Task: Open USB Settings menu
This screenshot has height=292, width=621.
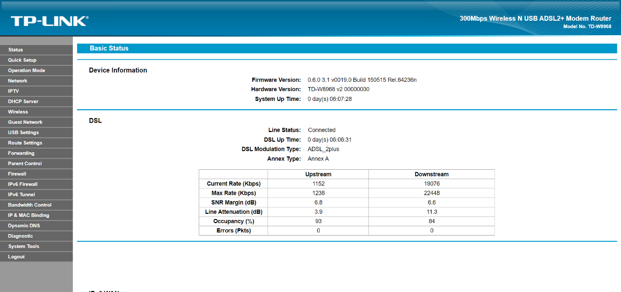Action: [x=23, y=133]
